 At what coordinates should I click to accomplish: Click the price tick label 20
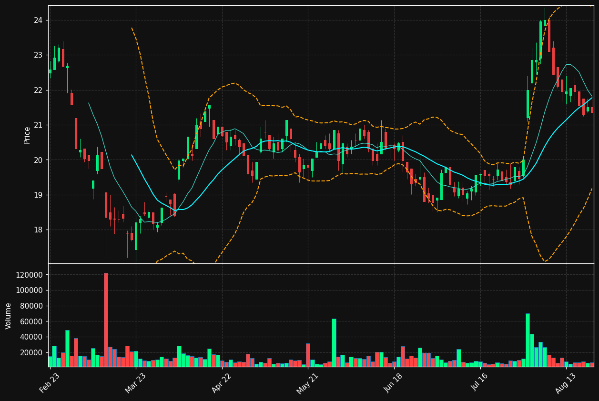pos(38,160)
